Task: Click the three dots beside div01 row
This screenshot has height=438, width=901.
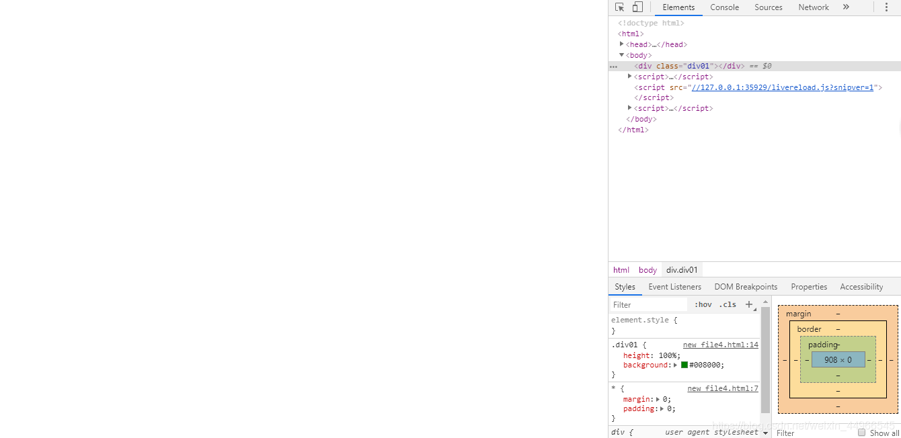Action: tap(613, 67)
